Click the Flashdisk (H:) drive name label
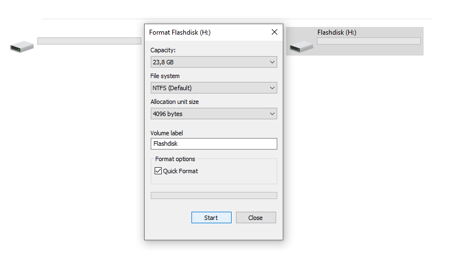This screenshot has width=450, height=270. pos(337,32)
